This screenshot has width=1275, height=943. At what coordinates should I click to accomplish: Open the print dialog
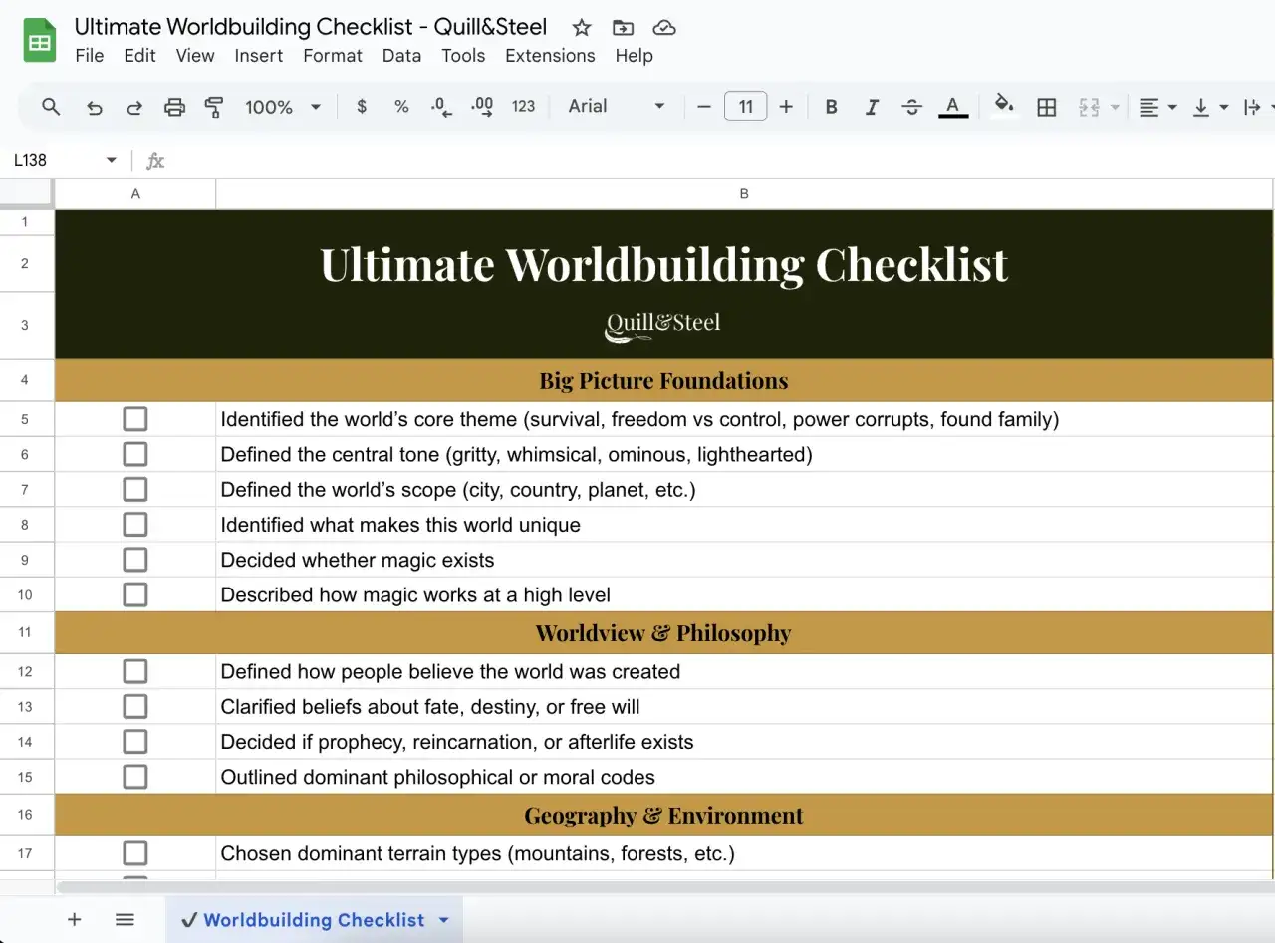point(174,107)
